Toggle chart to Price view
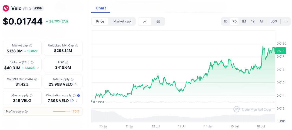Viewport: 292px width, 130px height. click(100, 22)
